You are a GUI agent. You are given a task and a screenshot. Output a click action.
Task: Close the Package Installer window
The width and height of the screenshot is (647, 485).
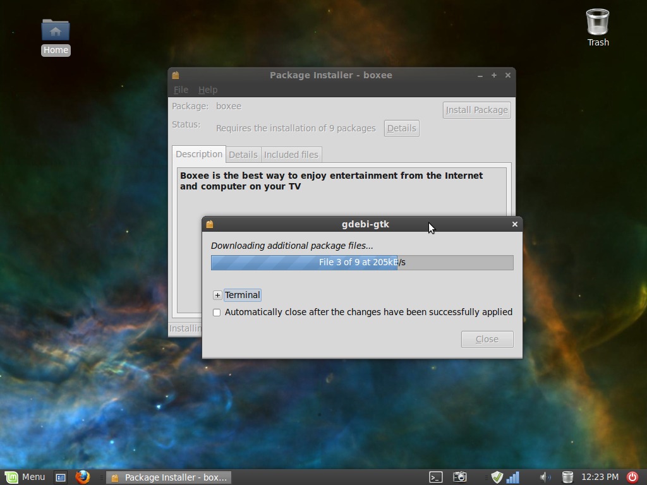point(508,75)
